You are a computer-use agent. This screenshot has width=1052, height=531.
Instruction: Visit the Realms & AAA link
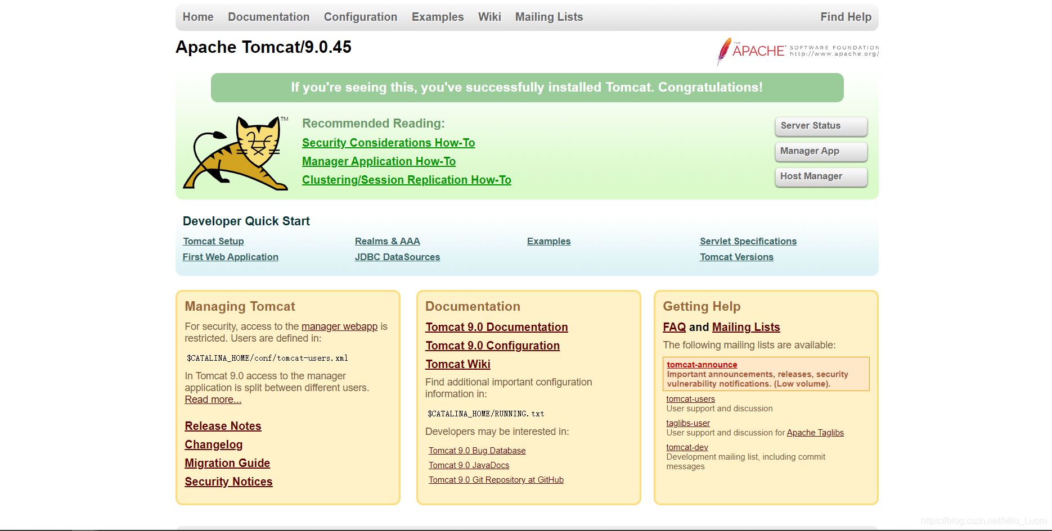[387, 241]
